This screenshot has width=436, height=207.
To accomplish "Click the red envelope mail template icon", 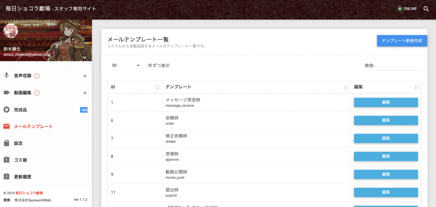I will point(6,126).
